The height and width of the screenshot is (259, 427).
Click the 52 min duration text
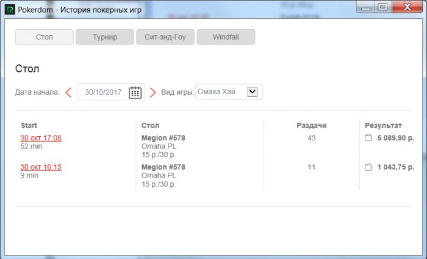pos(31,147)
